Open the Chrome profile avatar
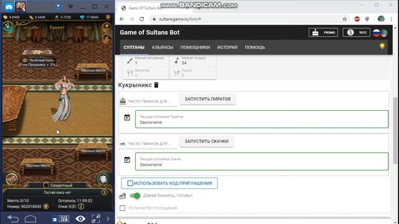Viewport: 399px width, 224px height. (381, 19)
